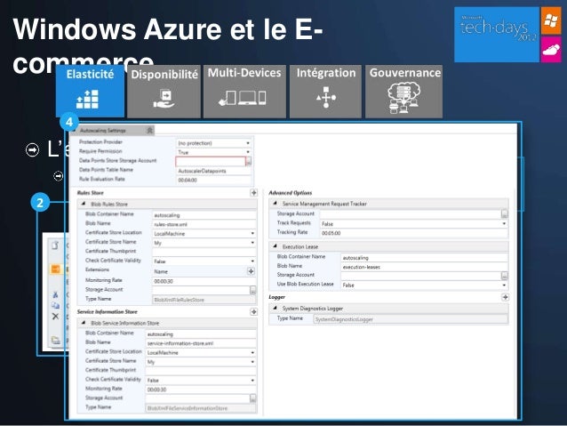
Task: Click the SystemDiagnosticsLogger Type Name value
Action: point(411,319)
